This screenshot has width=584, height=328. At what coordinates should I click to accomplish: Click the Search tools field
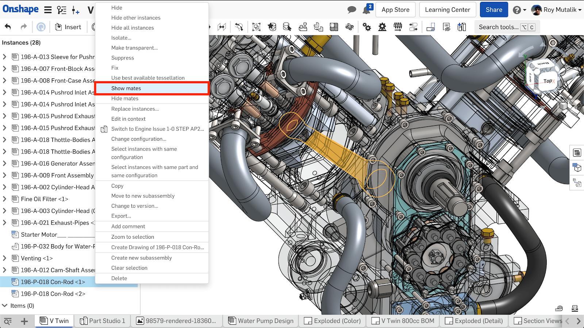(498, 27)
